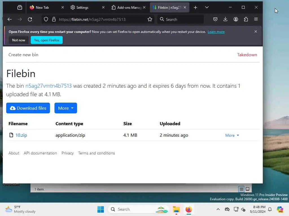This screenshot has height=216, width=289.
Task: Expand the More dropdown in 10.zip row
Action: pos(232,135)
